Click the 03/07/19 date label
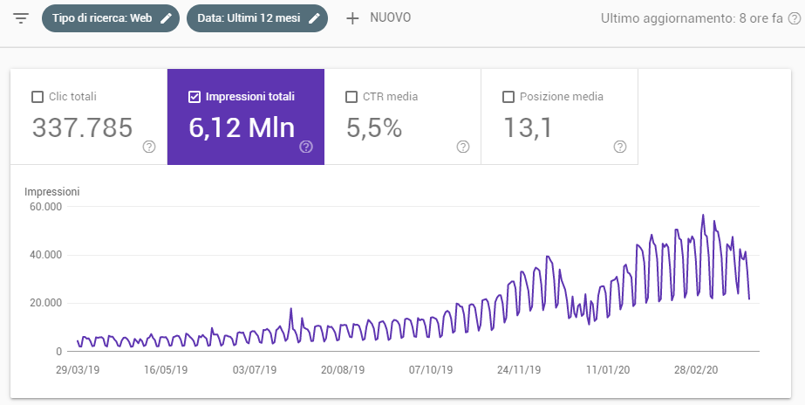805x405 pixels. coord(254,370)
